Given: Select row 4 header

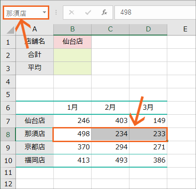Looking at the screenshot, I should (x=8, y=82).
